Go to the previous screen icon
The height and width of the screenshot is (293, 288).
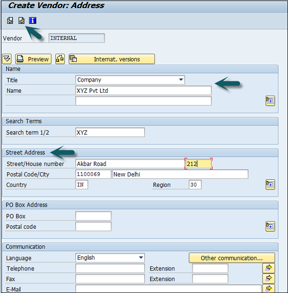tap(10, 21)
